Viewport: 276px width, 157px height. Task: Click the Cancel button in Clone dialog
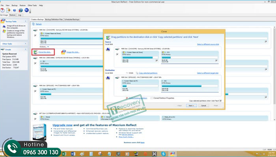click(204, 106)
